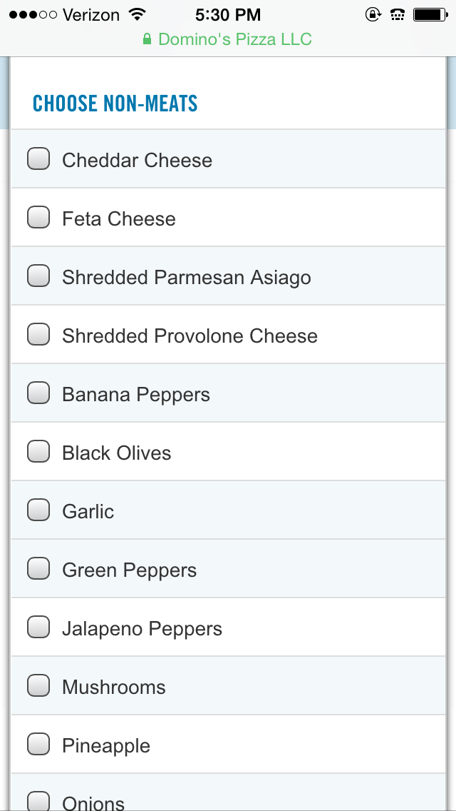The image size is (456, 811).
Task: Enable the Mushrooms checkbox
Action: coord(38,685)
